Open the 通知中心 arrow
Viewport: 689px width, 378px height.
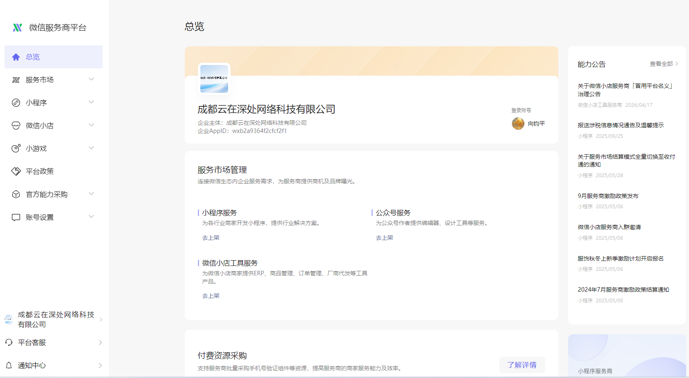[x=100, y=365]
